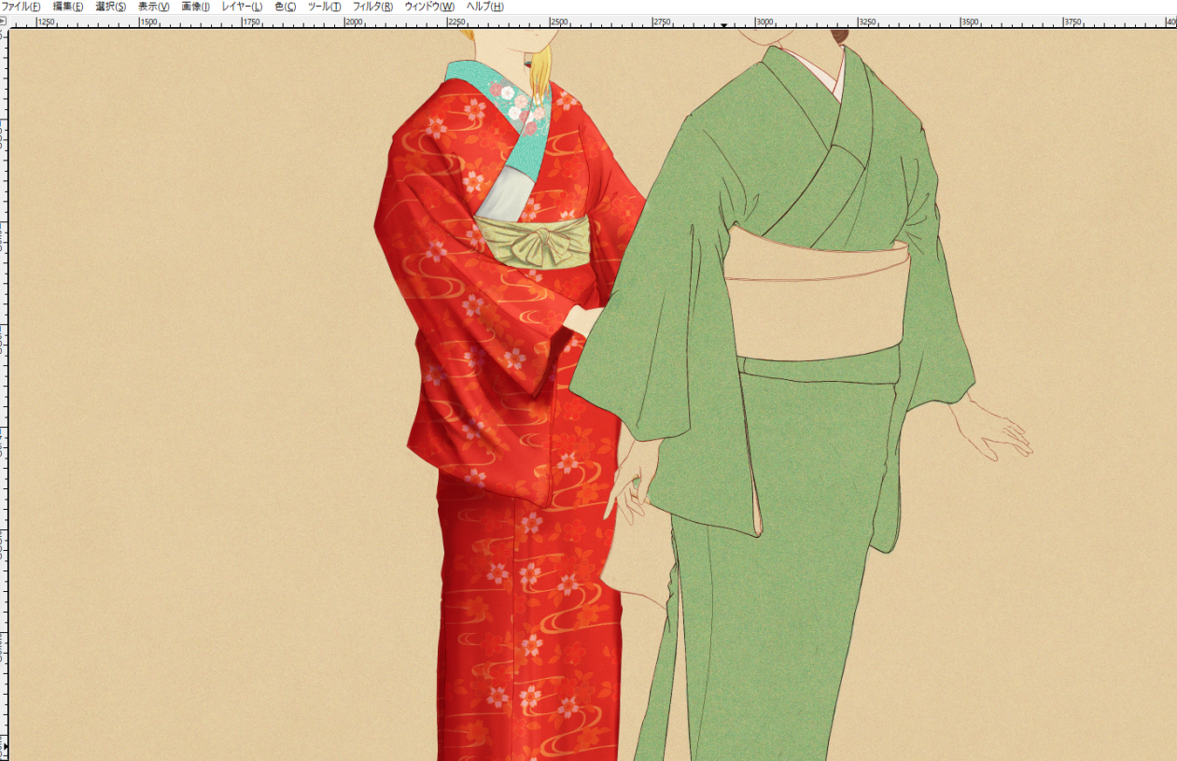Open the ヘルプ (Help) menu
Viewport: 1177px width, 761px height.
pos(484,7)
